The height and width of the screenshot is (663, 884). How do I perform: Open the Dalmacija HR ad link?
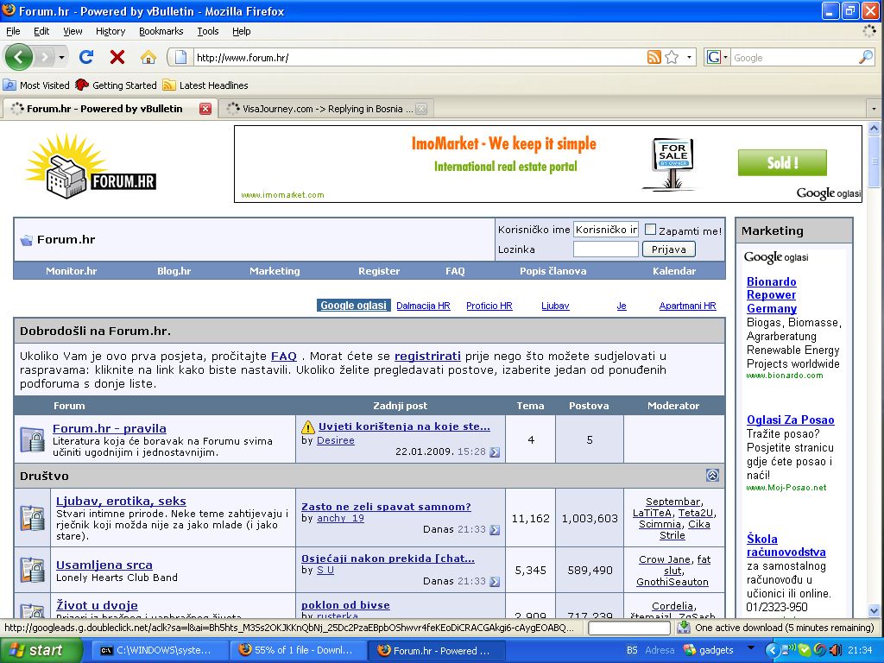pyautogui.click(x=423, y=306)
